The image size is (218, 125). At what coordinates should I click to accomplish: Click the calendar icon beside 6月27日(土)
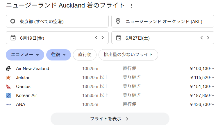point(118,38)
